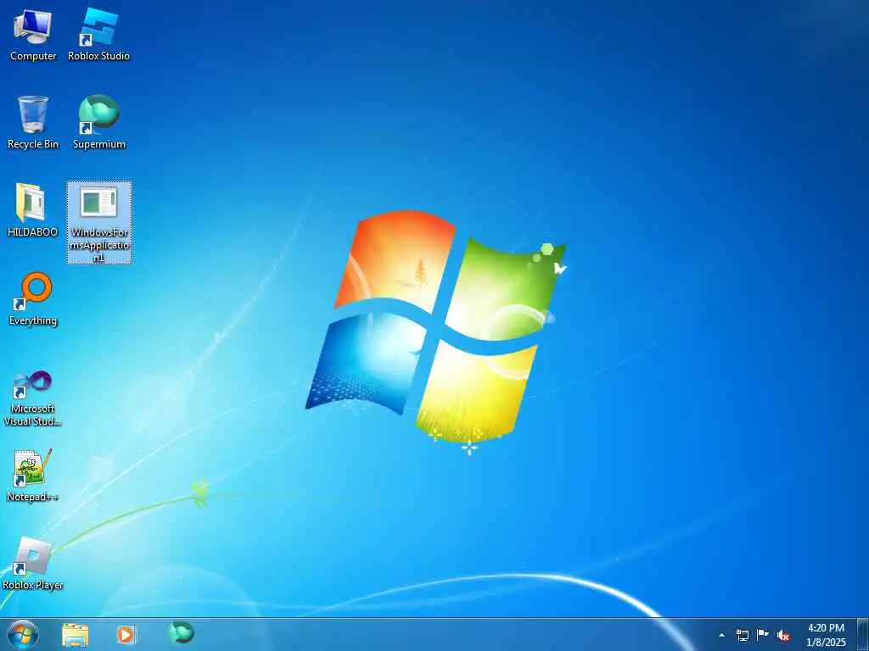Viewport: 869px width, 651px height.
Task: Launch Windows Media Player from taskbar
Action: 126,634
